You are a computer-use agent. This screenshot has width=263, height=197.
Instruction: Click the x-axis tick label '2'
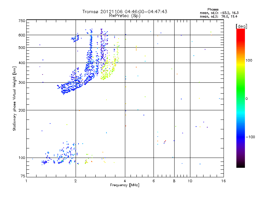76,181
